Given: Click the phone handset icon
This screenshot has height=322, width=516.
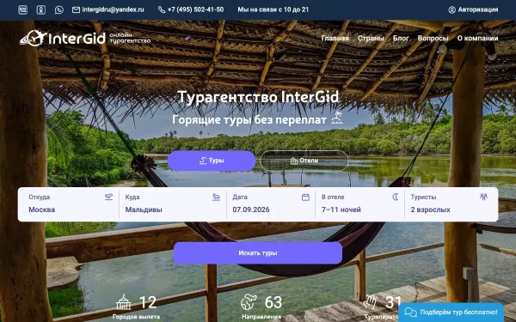Looking at the screenshot, I should 162,9.
